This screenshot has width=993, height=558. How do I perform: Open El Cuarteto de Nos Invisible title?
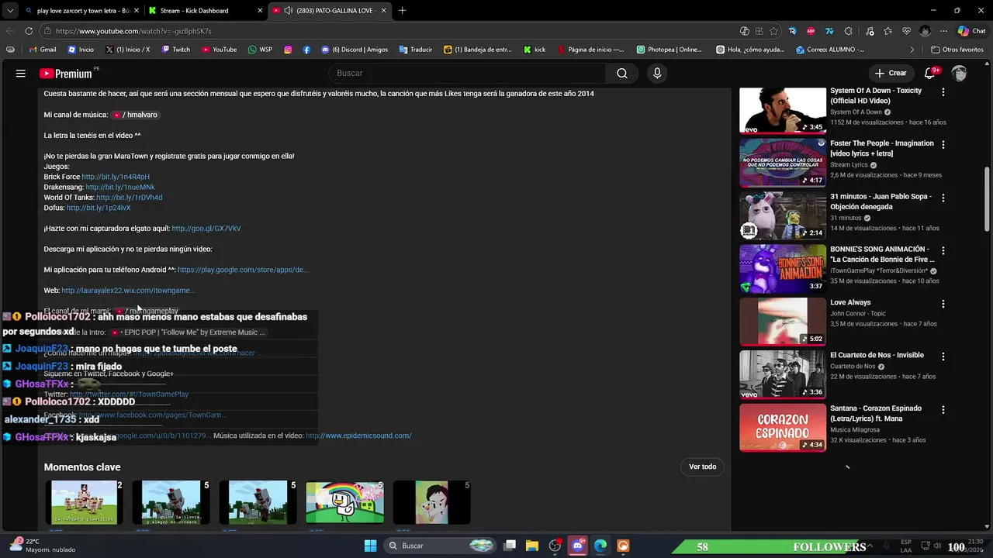(877, 355)
